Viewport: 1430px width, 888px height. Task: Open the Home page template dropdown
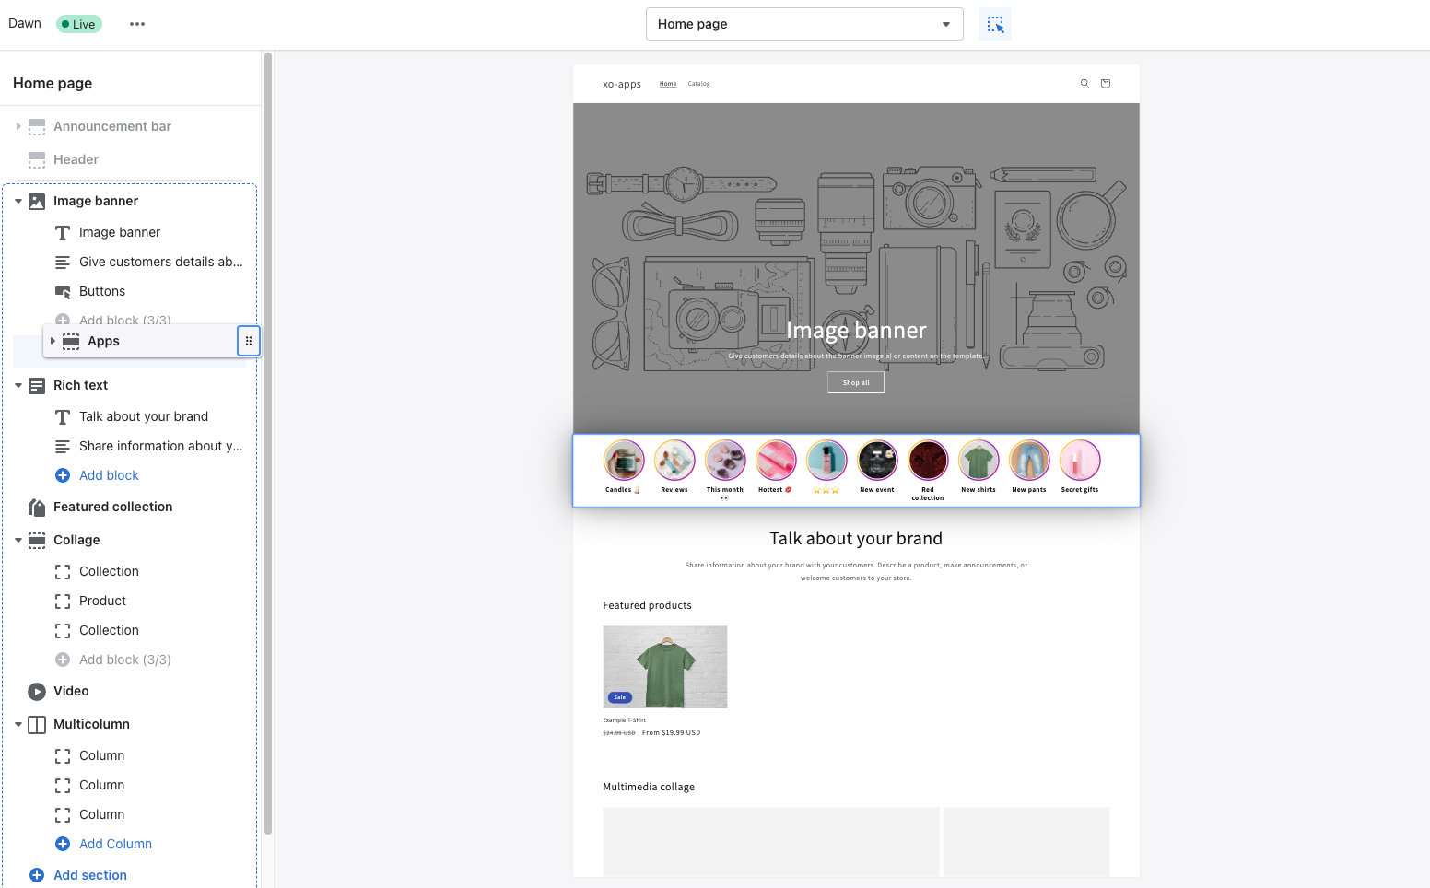click(x=803, y=24)
